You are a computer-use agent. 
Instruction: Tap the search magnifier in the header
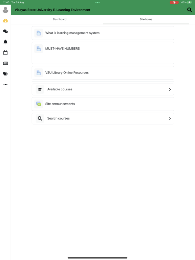(x=189, y=10)
